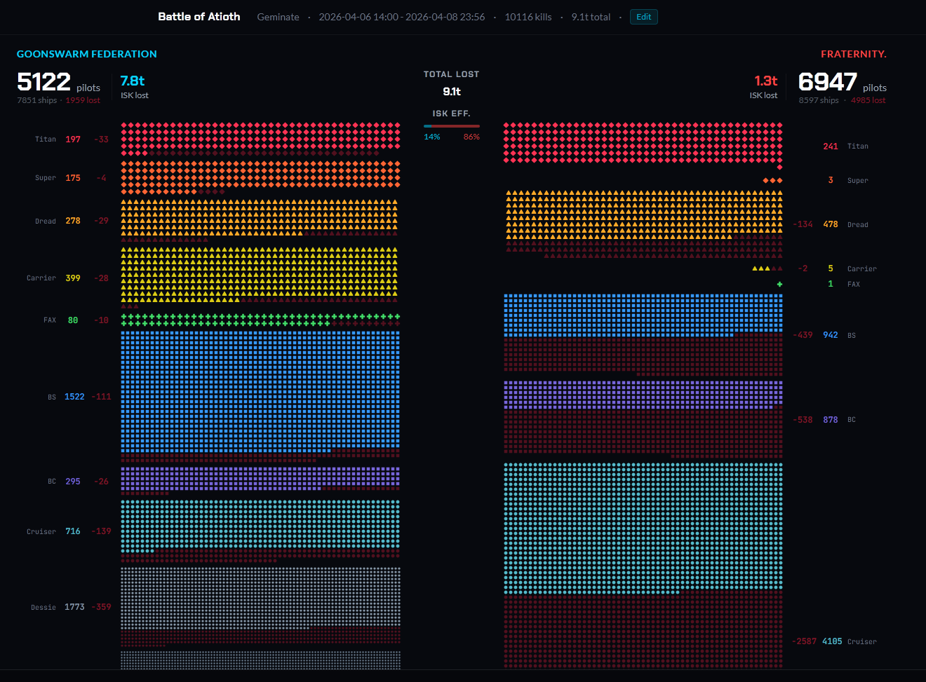Click Fraternity's single green FAX plus icon
Viewport: 926px width, 682px height.
(x=779, y=284)
